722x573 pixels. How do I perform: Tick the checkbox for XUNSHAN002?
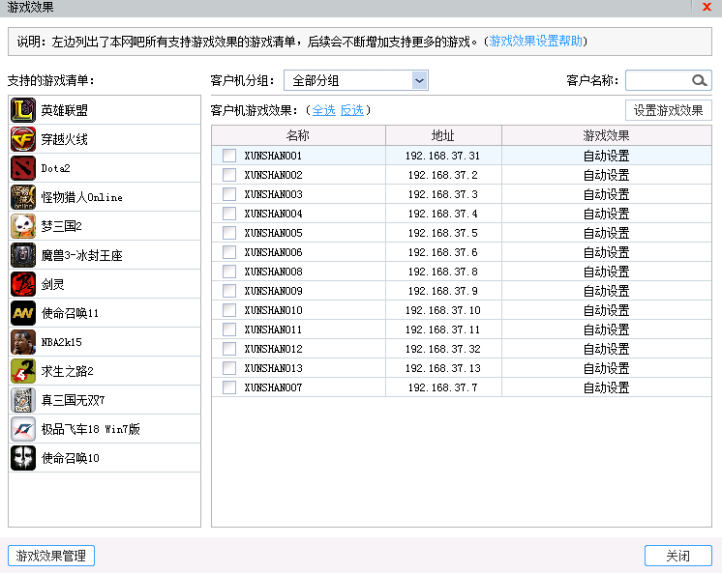coord(229,175)
